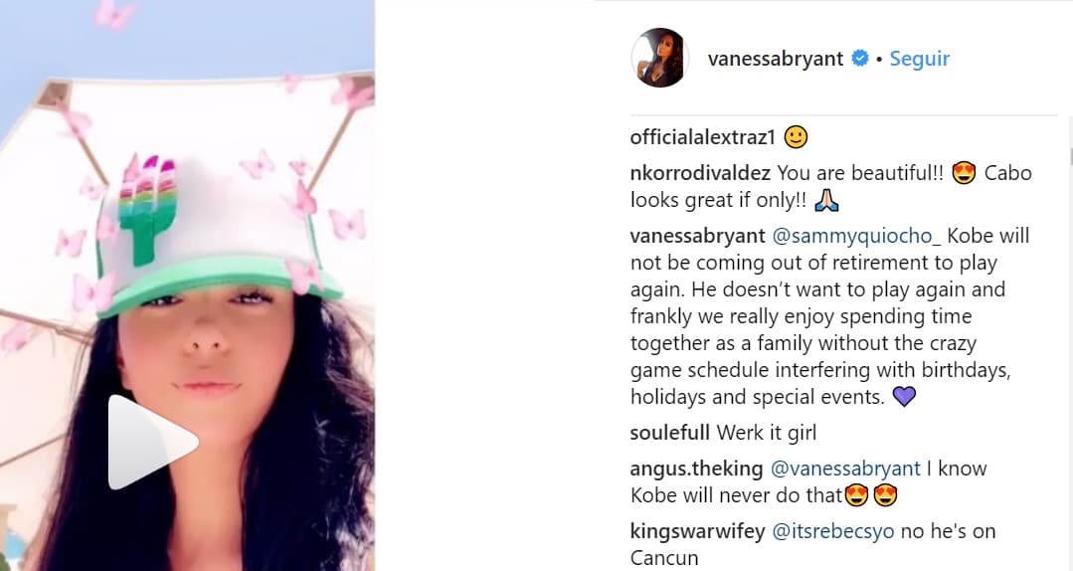Open vanessabryant commenter name in reply

click(698, 237)
